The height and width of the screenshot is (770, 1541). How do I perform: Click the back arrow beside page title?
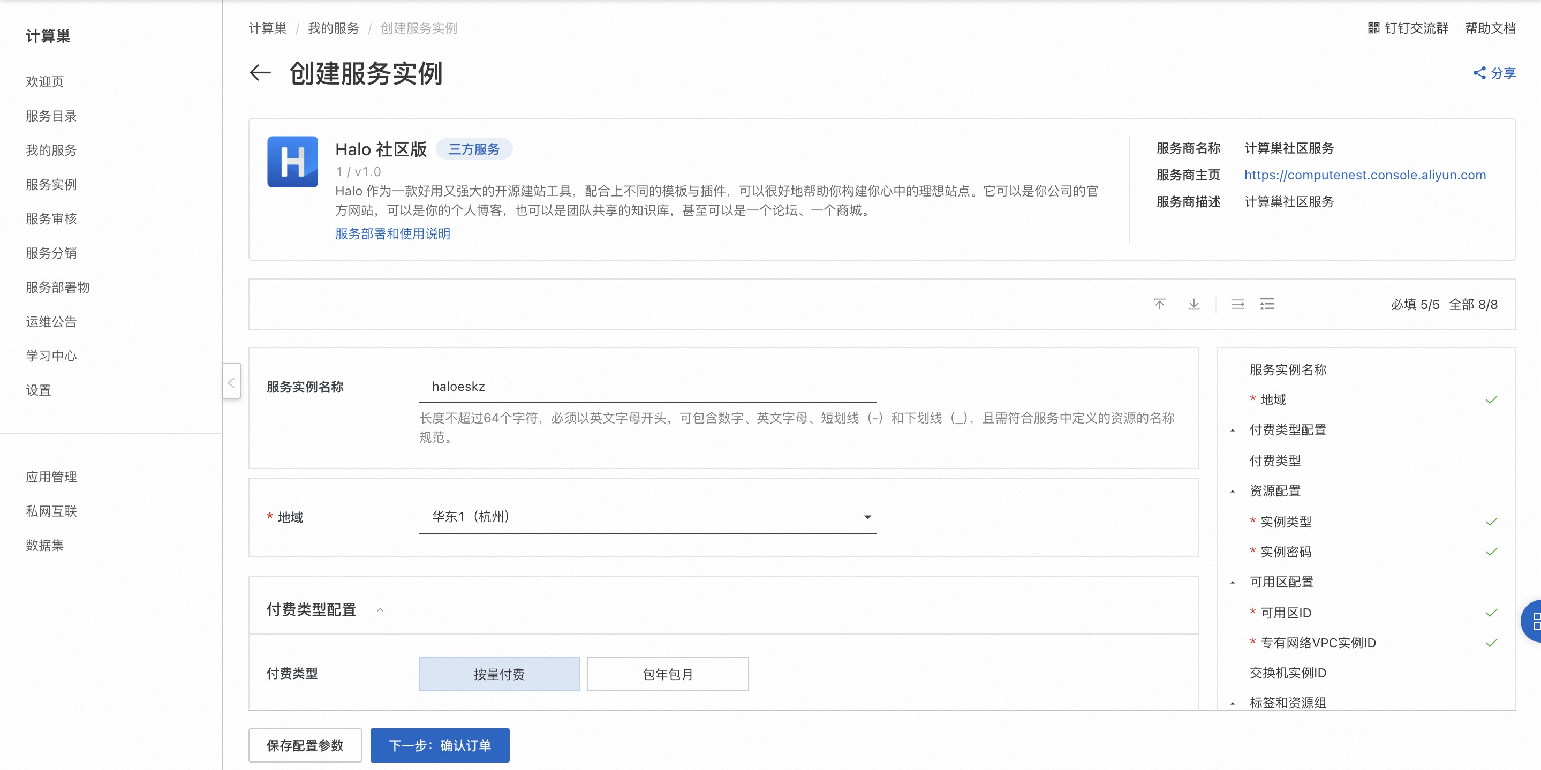260,73
